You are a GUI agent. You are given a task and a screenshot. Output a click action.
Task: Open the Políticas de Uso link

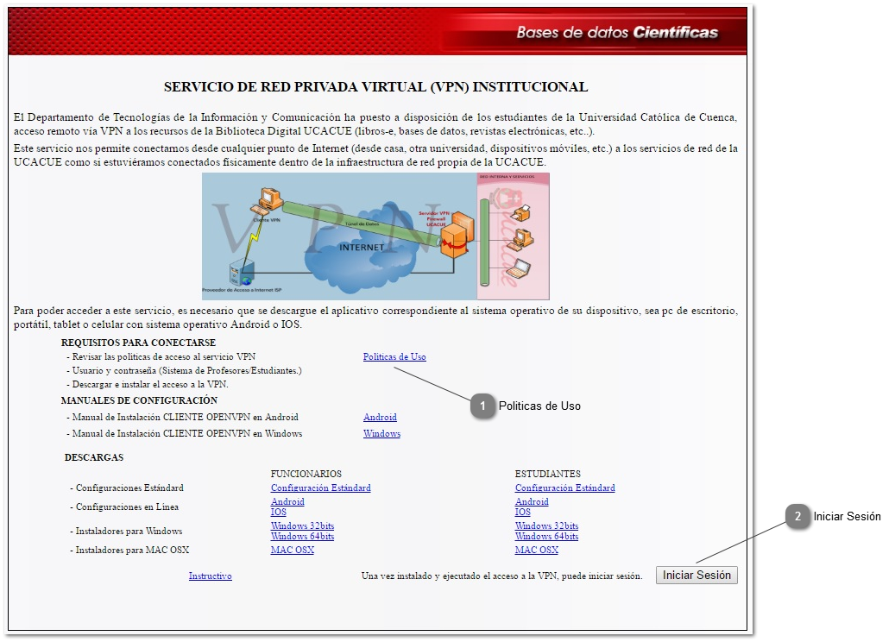[x=394, y=356]
